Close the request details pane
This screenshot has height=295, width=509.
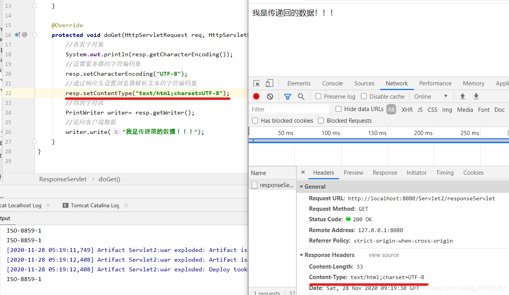(303, 172)
